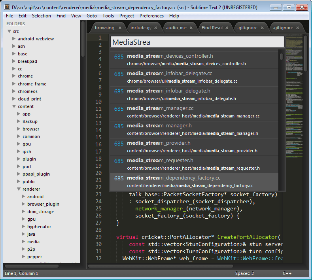312x280 pixels.
Task: Close the browsing_ tab
Action: [120, 28]
